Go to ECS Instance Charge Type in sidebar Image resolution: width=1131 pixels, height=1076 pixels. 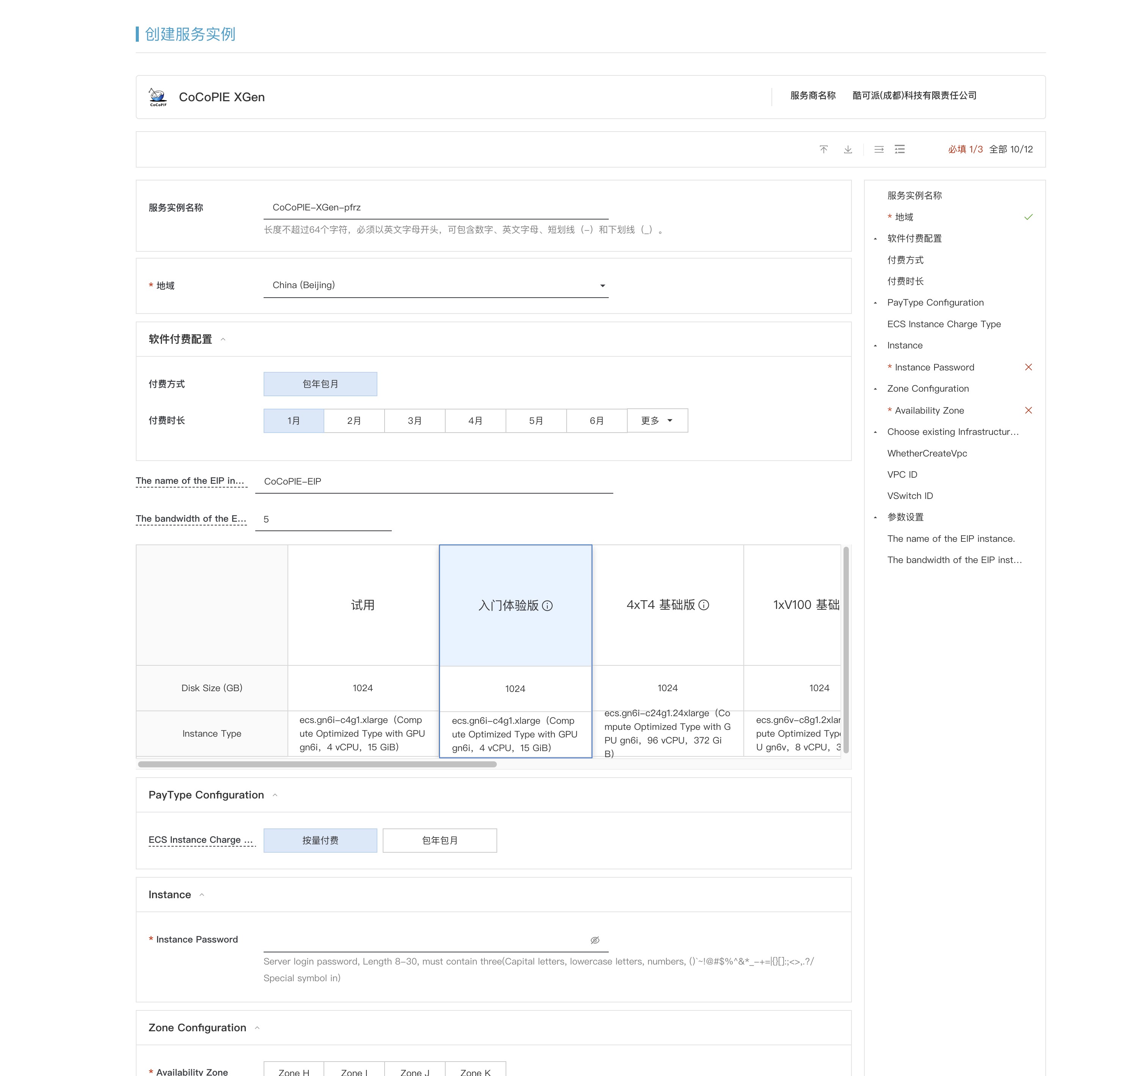click(943, 324)
